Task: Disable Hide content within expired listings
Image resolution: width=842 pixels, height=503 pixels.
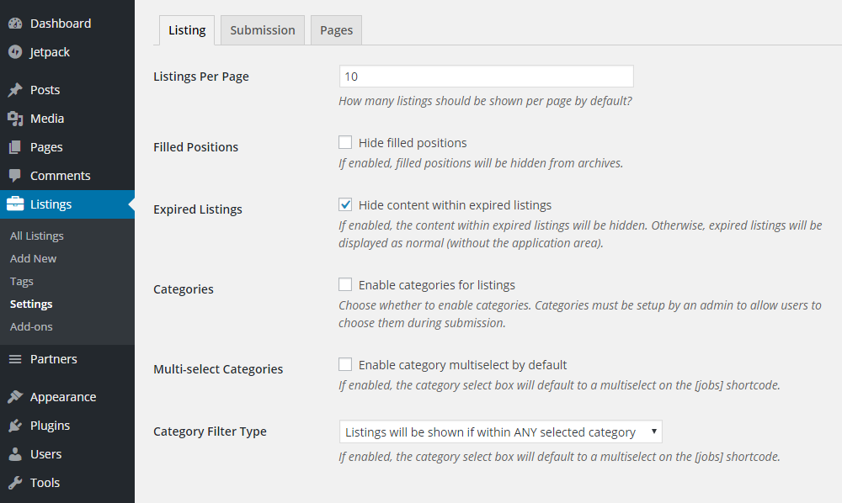Action: pos(344,204)
